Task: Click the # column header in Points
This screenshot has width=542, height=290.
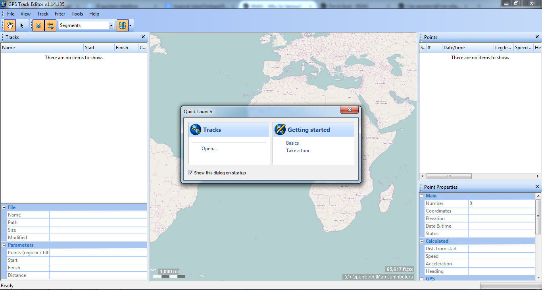Action: [434, 48]
